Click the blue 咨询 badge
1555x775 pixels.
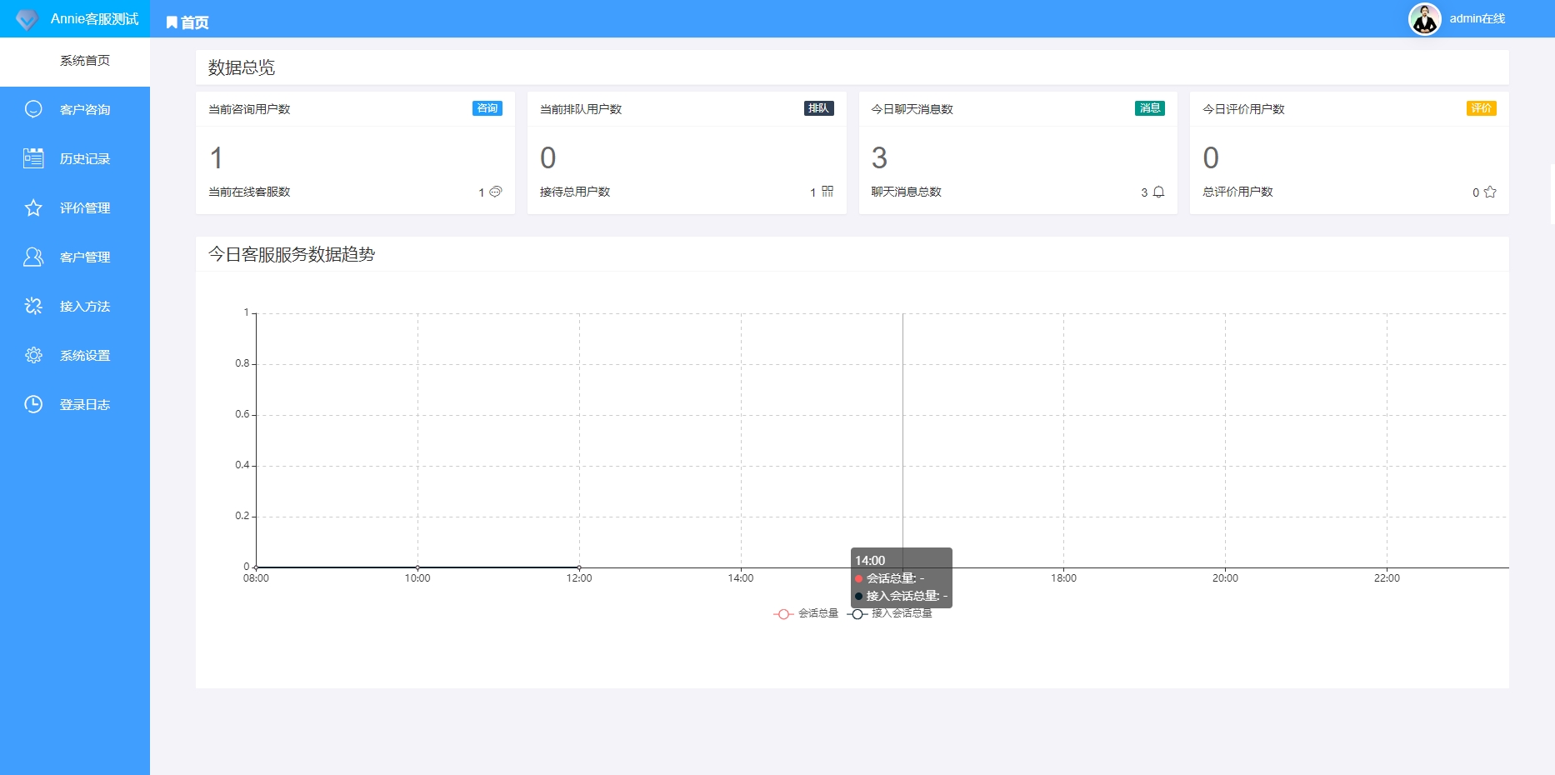[x=487, y=108]
